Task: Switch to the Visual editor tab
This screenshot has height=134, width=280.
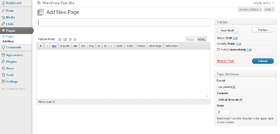Action: (190, 40)
